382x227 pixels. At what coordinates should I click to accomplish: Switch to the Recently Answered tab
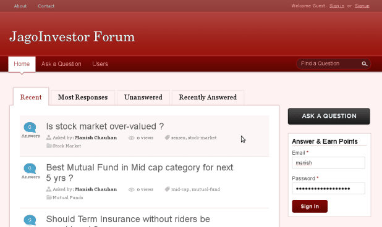point(208,97)
